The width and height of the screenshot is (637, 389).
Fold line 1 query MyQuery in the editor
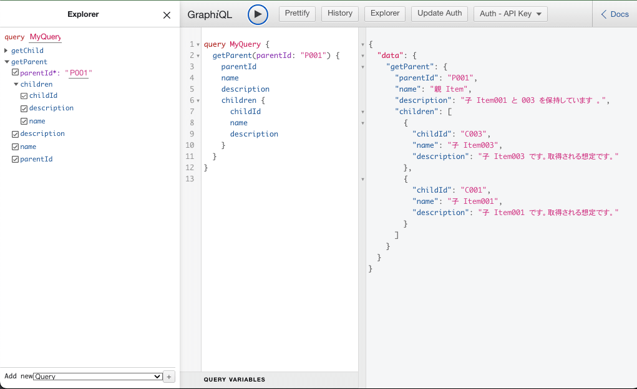(198, 45)
